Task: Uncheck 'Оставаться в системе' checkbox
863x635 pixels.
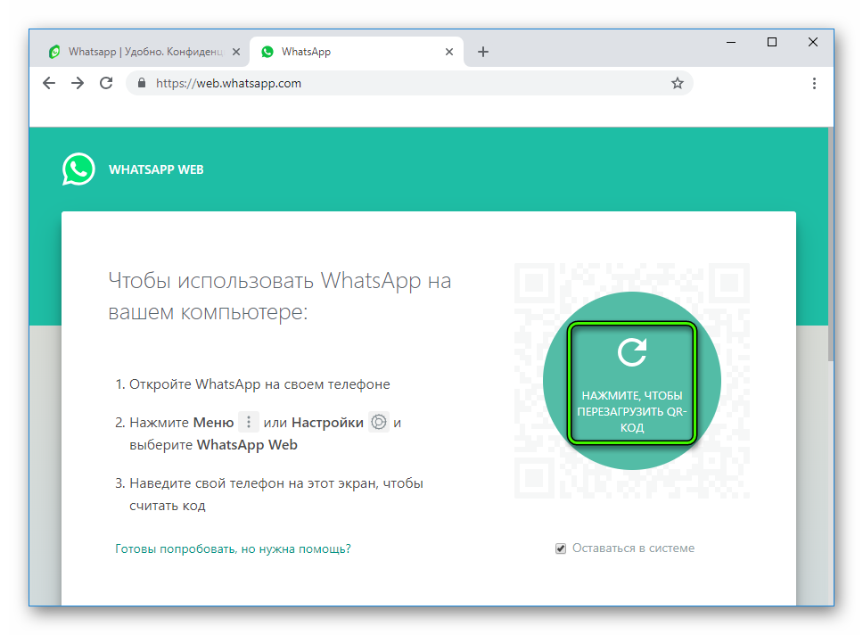Action: [x=560, y=548]
